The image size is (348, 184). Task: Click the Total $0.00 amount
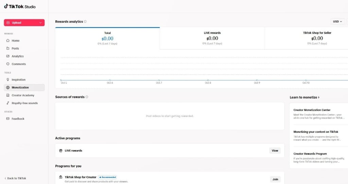pyautogui.click(x=107, y=39)
